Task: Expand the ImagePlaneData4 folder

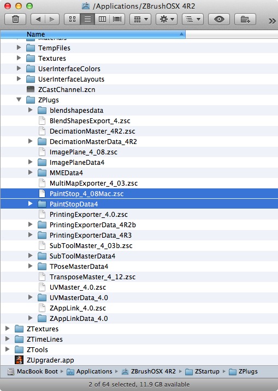Action: (x=31, y=162)
